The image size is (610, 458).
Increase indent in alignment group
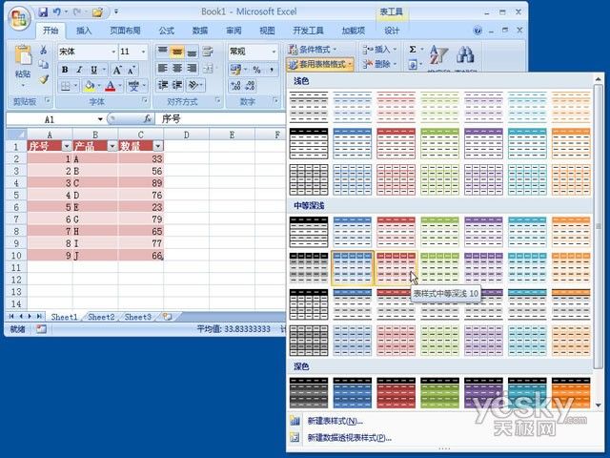[x=177, y=85]
